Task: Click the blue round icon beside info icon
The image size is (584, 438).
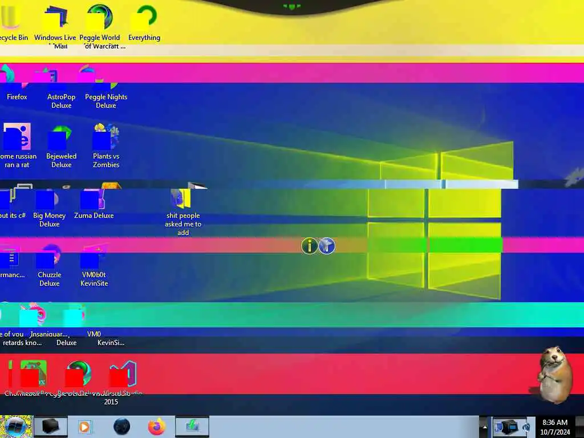Action: click(327, 246)
